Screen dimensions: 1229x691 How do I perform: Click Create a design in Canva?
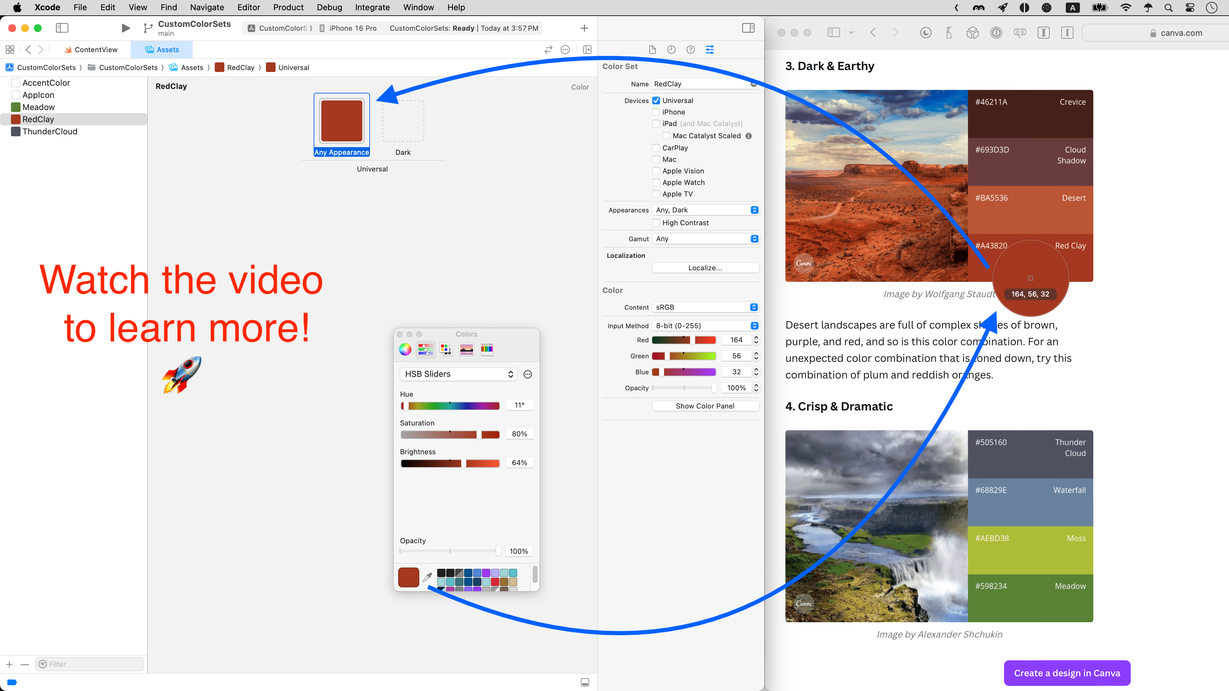1067,673
